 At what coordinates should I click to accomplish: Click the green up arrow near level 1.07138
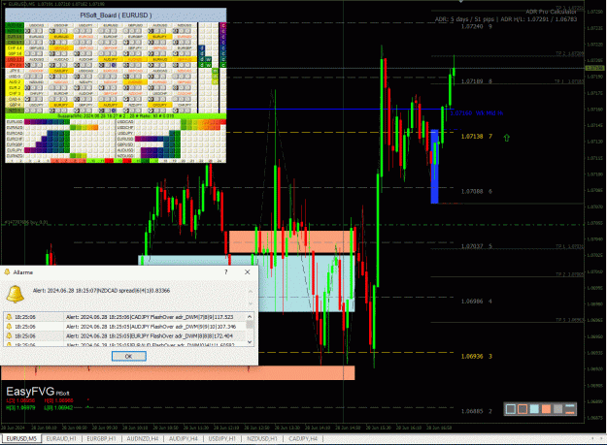click(507, 138)
